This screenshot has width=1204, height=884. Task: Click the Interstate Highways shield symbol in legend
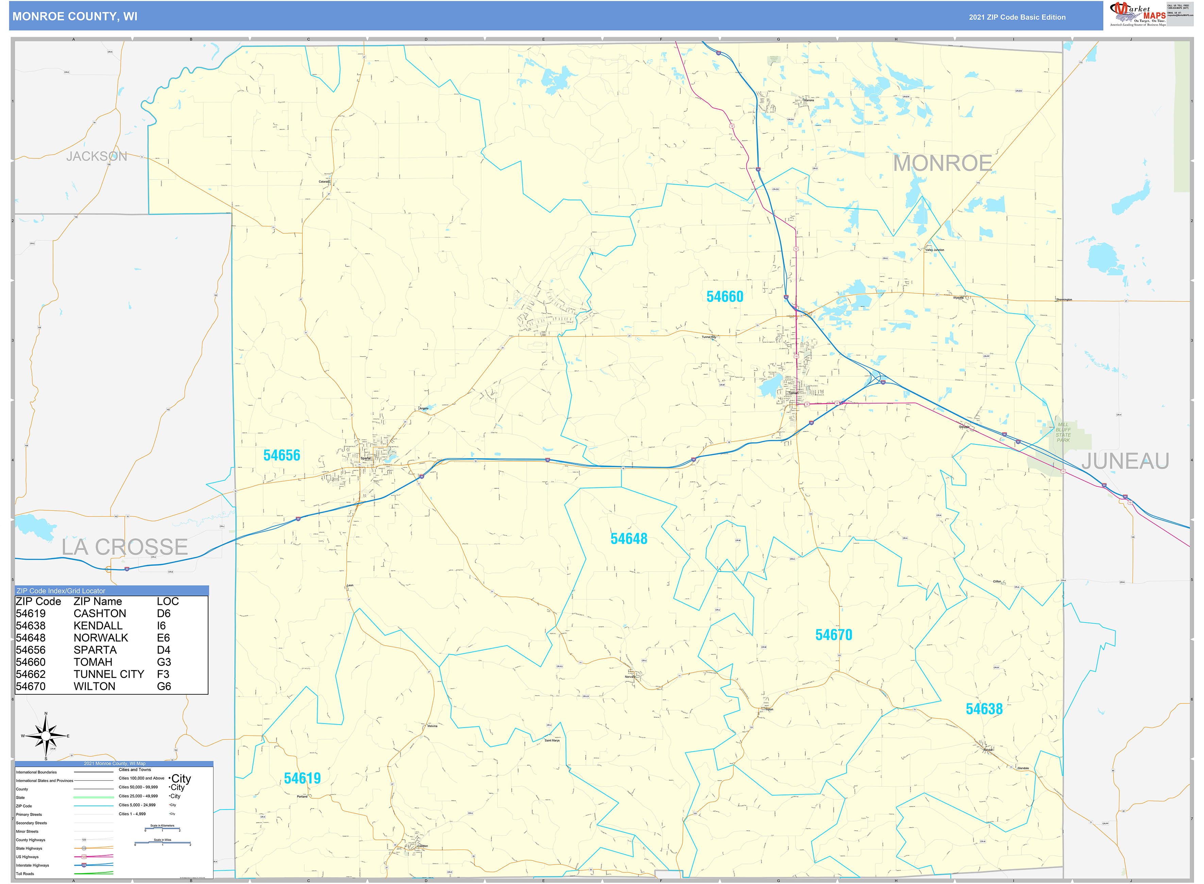pyautogui.click(x=84, y=865)
